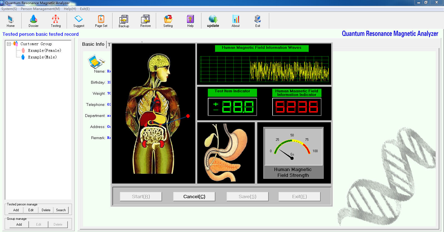Click Delete under Group manage
This screenshot has height=232, width=444.
click(58, 225)
